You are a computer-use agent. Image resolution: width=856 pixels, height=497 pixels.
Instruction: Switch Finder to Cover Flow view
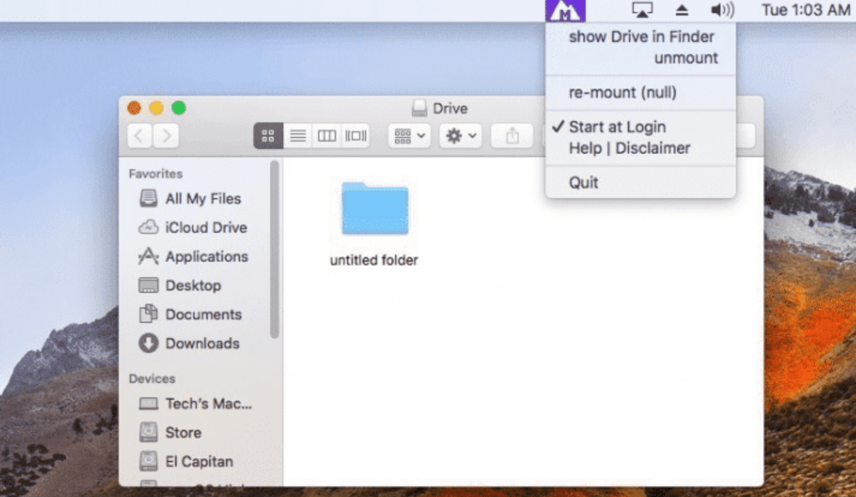(x=354, y=136)
